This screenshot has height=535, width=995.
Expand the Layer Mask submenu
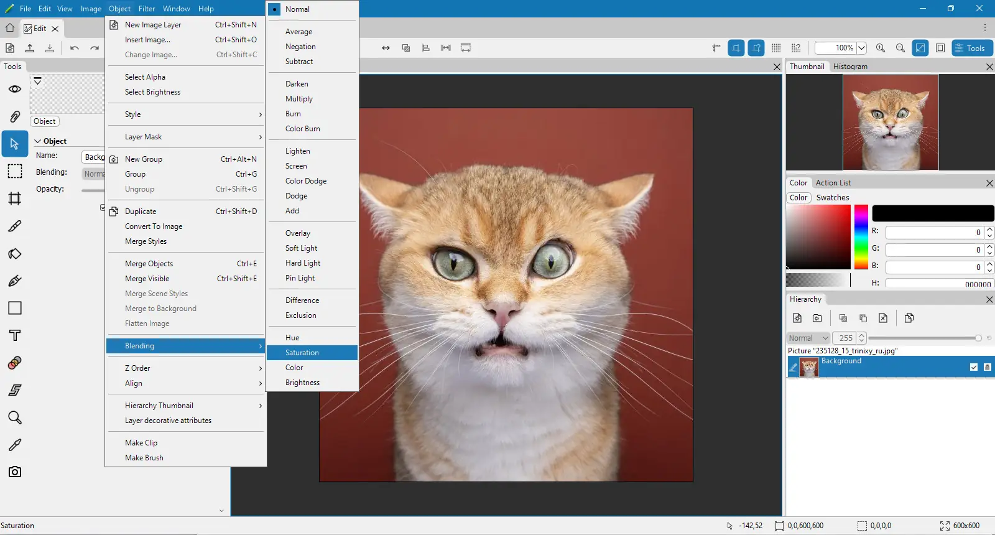coord(185,137)
